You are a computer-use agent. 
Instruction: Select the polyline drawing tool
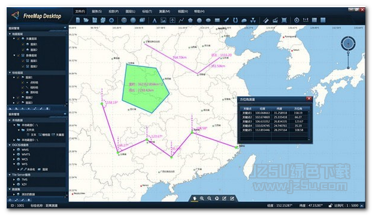point(182,20)
